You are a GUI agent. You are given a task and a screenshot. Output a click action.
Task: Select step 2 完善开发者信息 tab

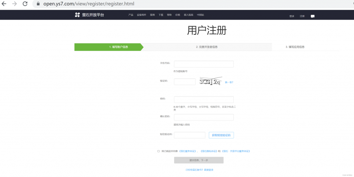coord(207,47)
